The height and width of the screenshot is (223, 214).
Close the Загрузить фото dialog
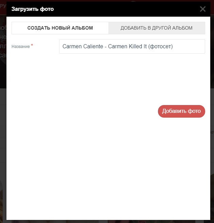point(203,9)
